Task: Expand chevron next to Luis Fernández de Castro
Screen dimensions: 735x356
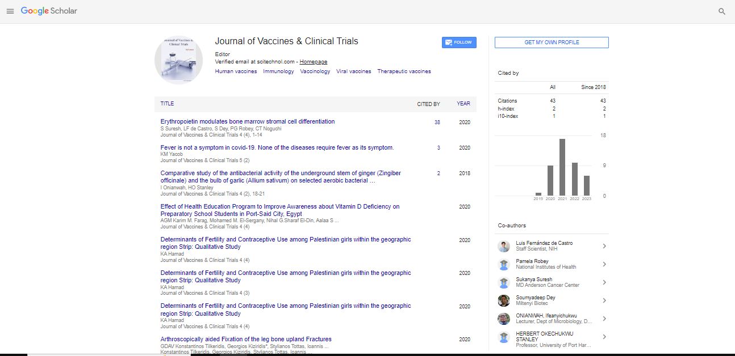Action: (604, 246)
